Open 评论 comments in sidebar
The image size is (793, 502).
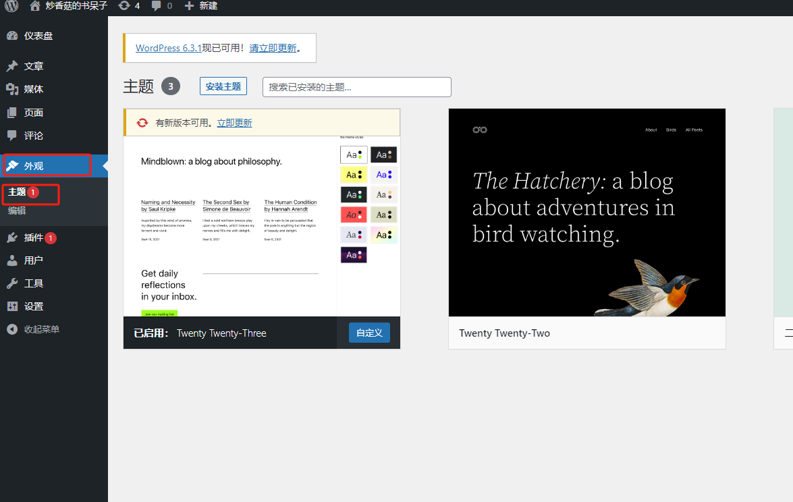[x=33, y=136]
